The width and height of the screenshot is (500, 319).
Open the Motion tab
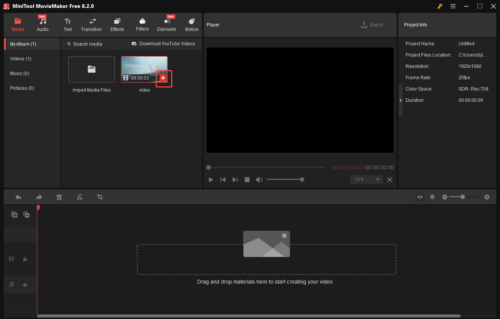point(192,25)
